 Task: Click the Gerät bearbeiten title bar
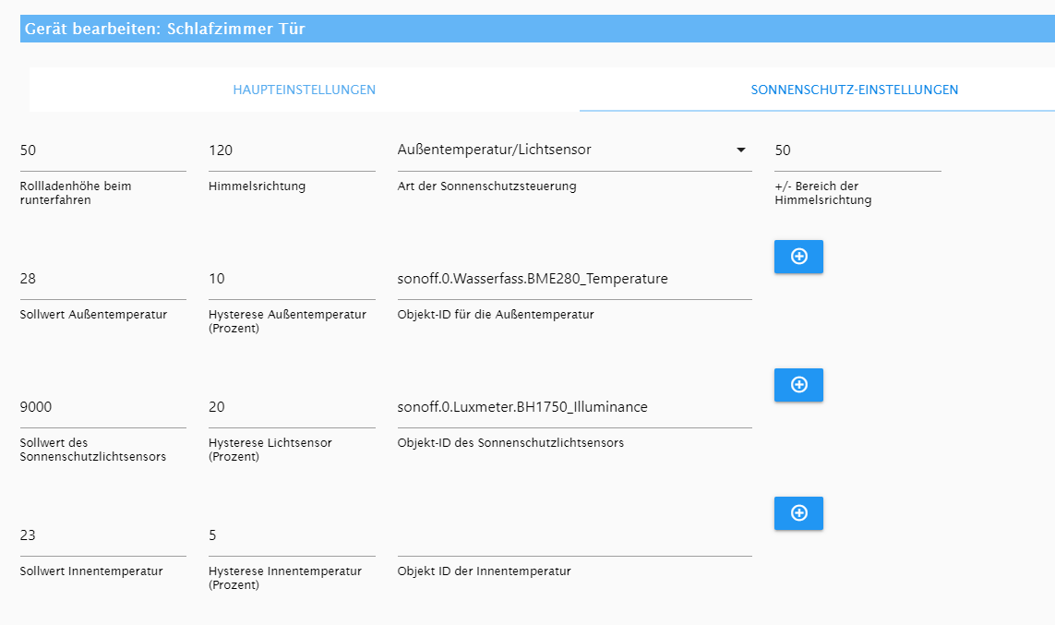537,29
